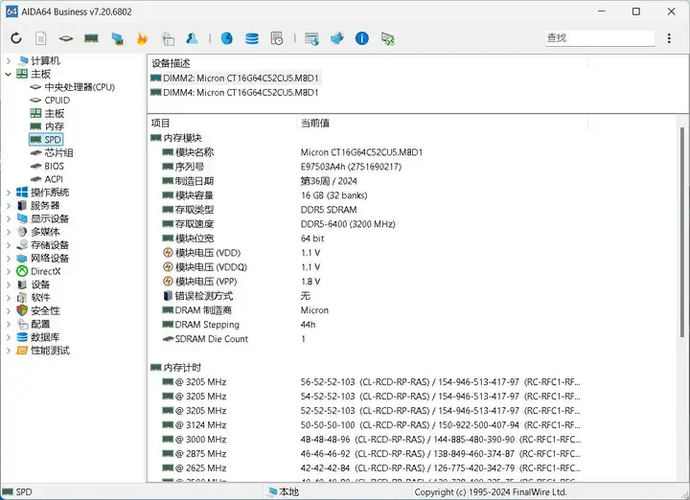Expand the 计算机 tree node
The height and width of the screenshot is (500, 690).
click(x=9, y=60)
